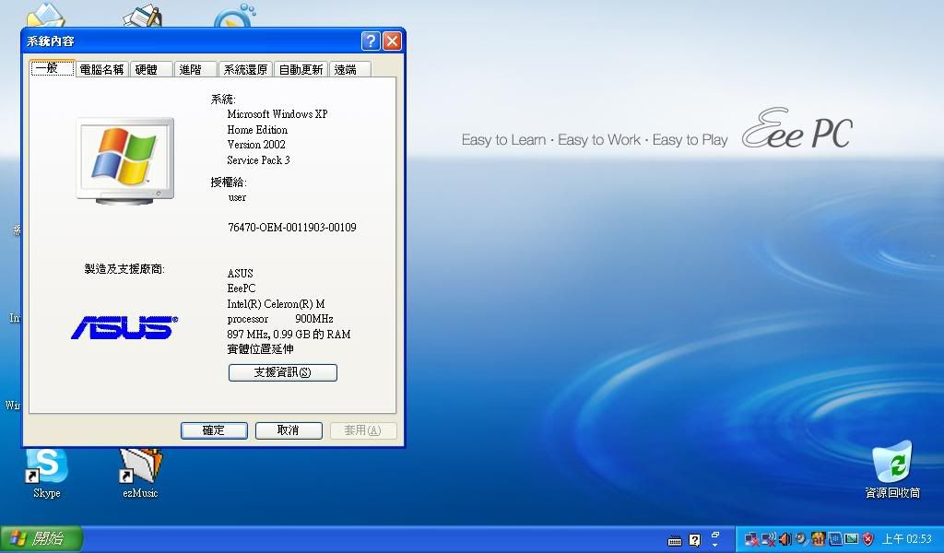Click the language bar help icon
The image size is (944, 553).
[694, 540]
